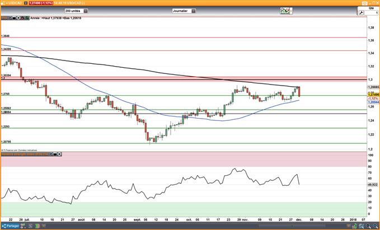This screenshot has height=230, width=380.
Task: Minimize the RSI indicator panel
Action: [x=55, y=154]
